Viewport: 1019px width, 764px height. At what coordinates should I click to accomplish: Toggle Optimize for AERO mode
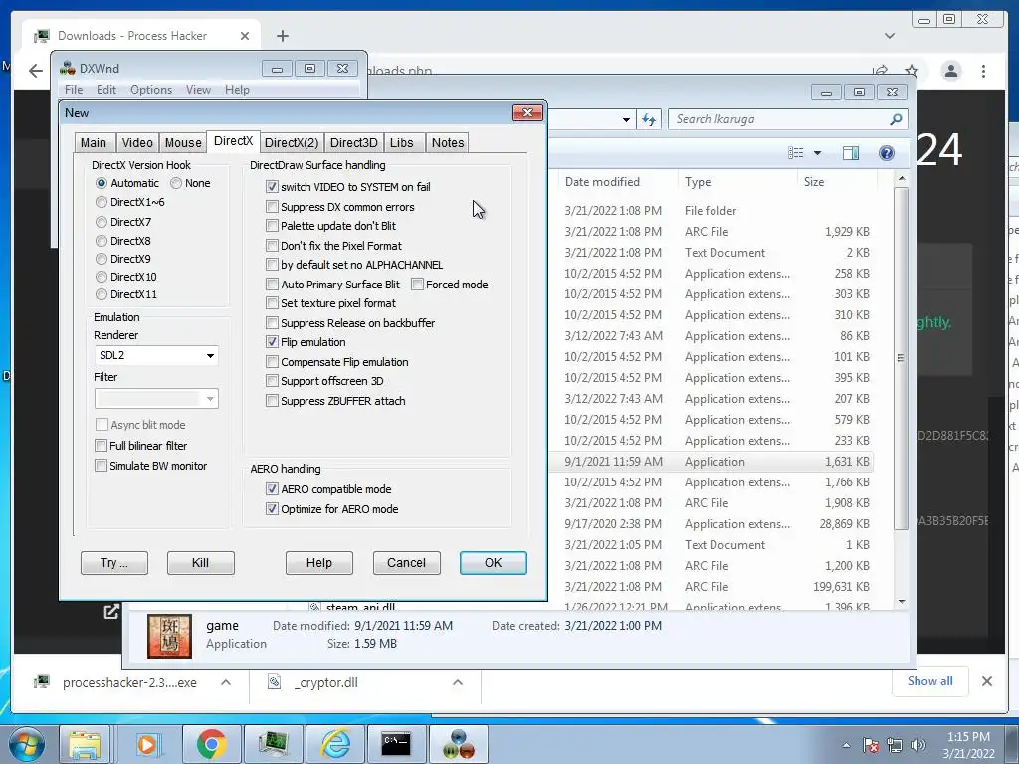coord(272,509)
